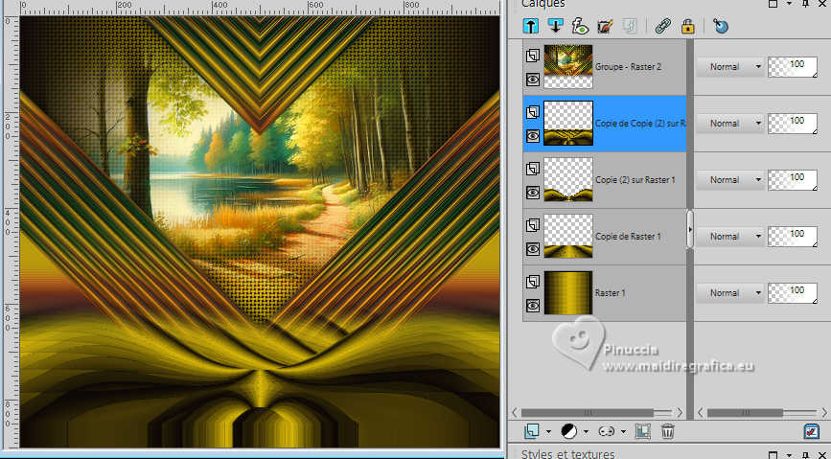Open Calques panel options dropdown arrow

click(x=789, y=4)
